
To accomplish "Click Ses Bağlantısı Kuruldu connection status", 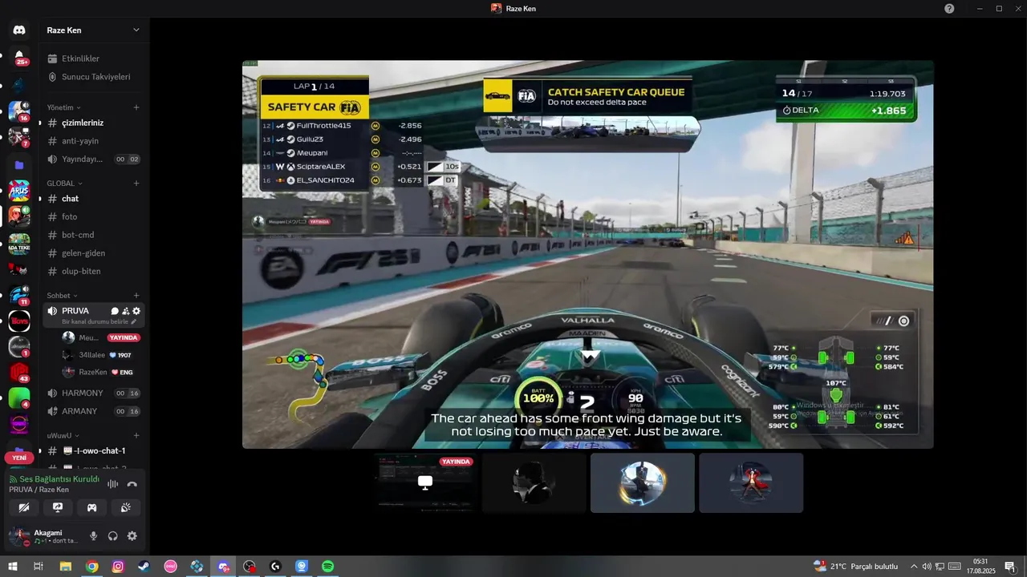I will point(54,479).
